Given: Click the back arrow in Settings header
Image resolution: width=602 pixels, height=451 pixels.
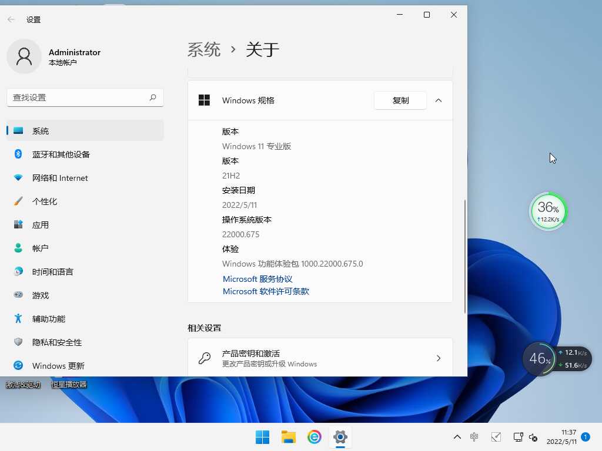Looking at the screenshot, I should tap(11, 19).
